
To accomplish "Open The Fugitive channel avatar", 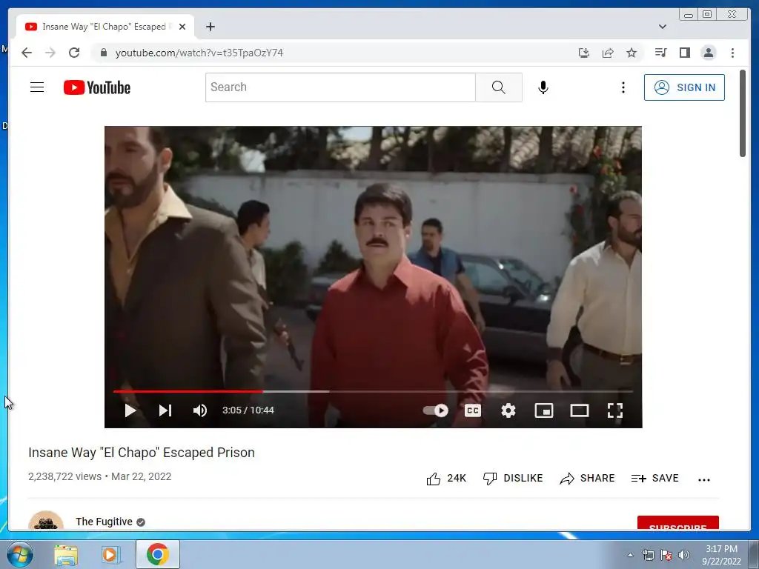I will 46,521.
